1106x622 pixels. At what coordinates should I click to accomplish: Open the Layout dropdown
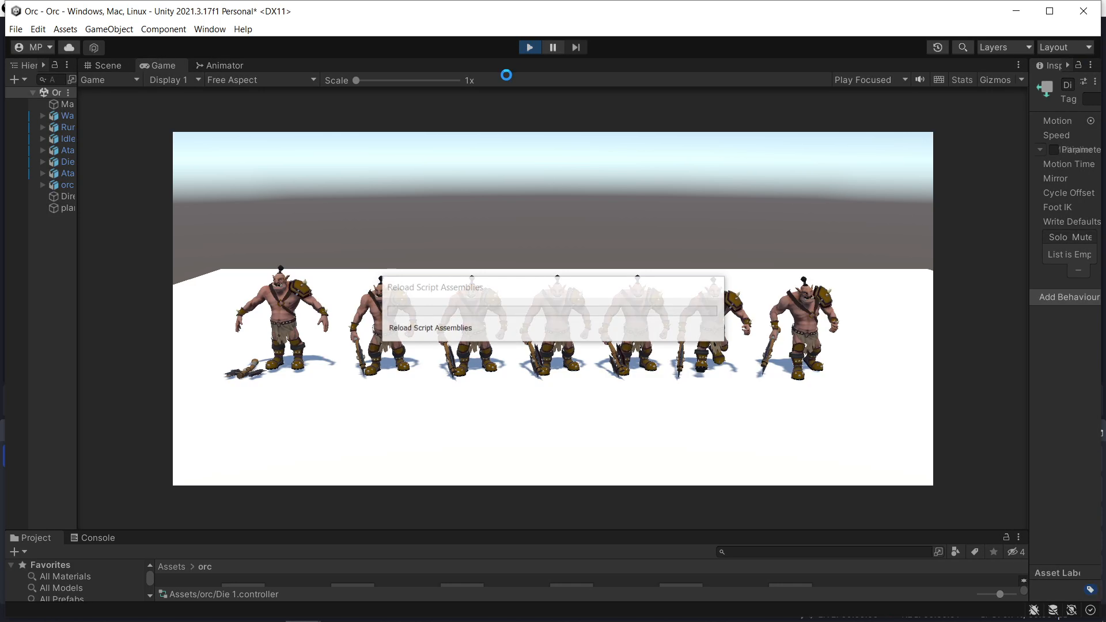[1065, 47]
